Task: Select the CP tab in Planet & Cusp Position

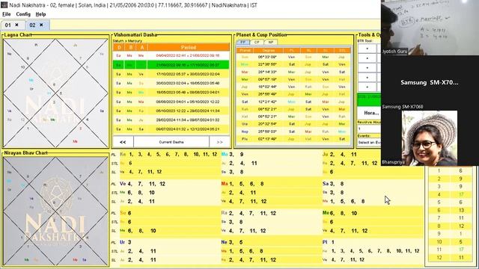Action: coord(257,42)
